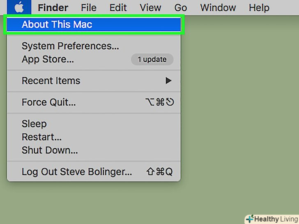Put the Mac to Sleep
Screen dimensions: 299x224
tap(34, 124)
